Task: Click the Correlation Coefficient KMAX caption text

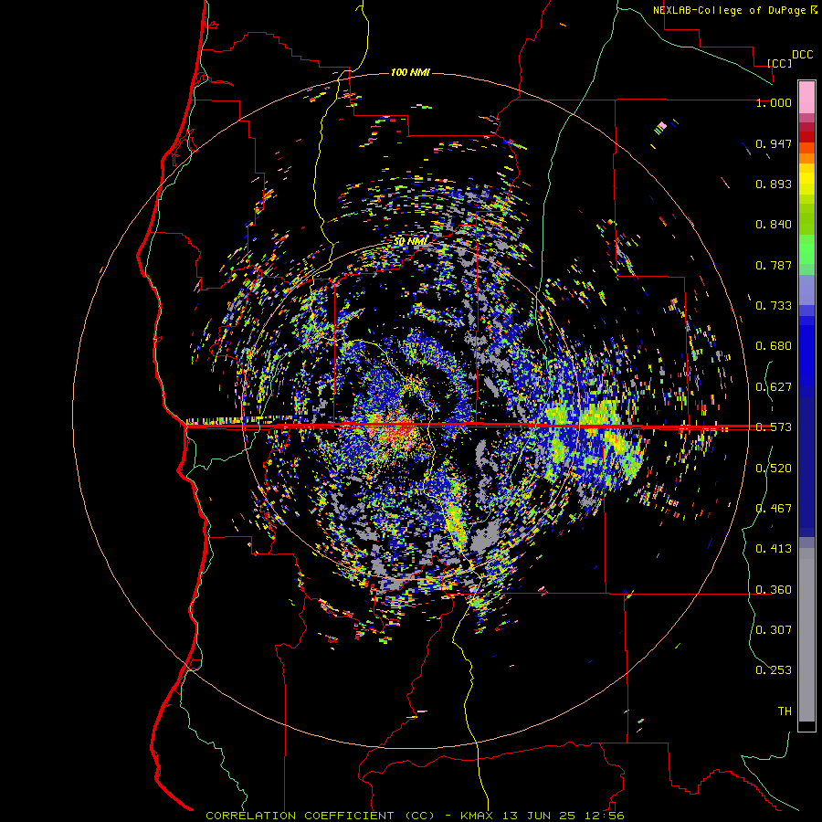Action: point(415,816)
